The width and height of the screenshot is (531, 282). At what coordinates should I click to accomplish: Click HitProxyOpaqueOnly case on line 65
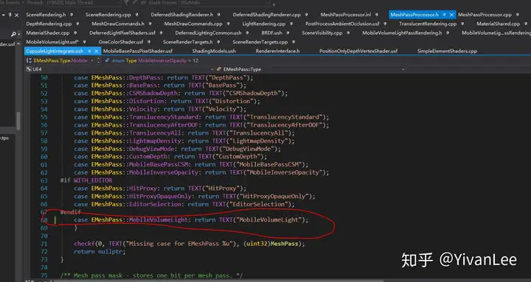click(195, 196)
